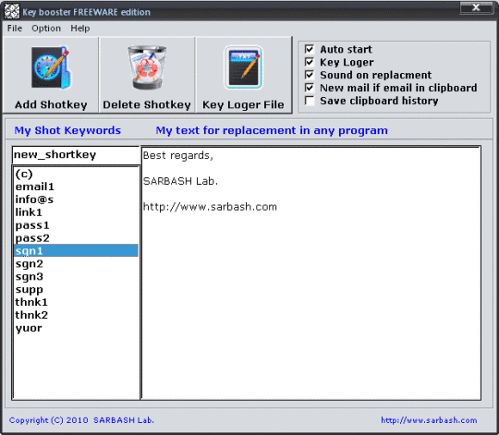Click the Key booster app icon in title bar
Image resolution: width=499 pixels, height=435 pixels.
[12, 11]
